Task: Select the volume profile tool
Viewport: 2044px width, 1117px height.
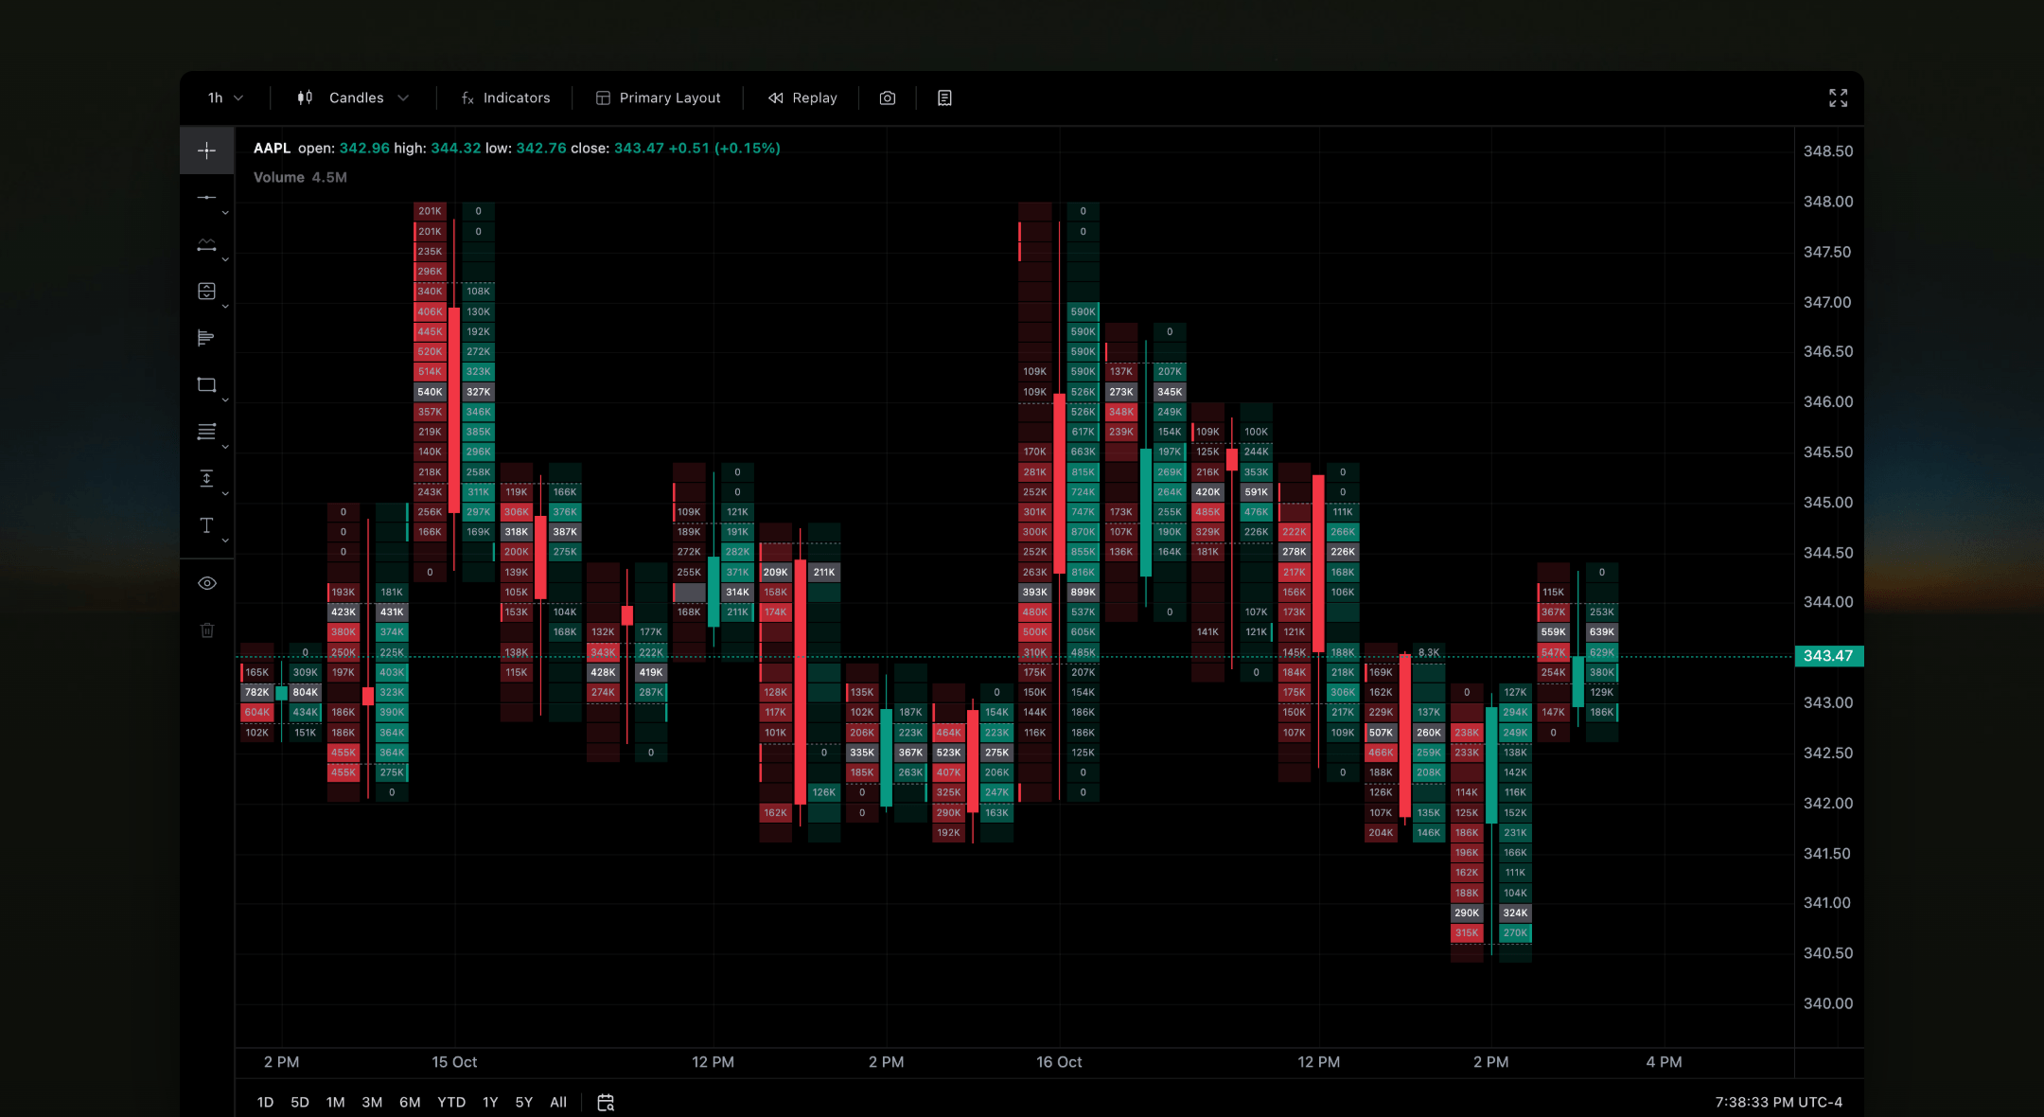Action: tap(206, 338)
